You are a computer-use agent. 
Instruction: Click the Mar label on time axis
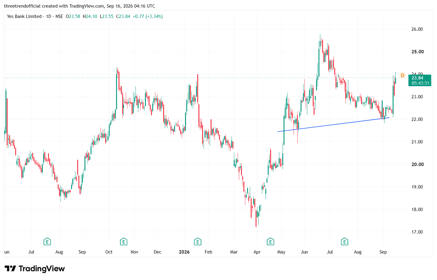pyautogui.click(x=234, y=252)
